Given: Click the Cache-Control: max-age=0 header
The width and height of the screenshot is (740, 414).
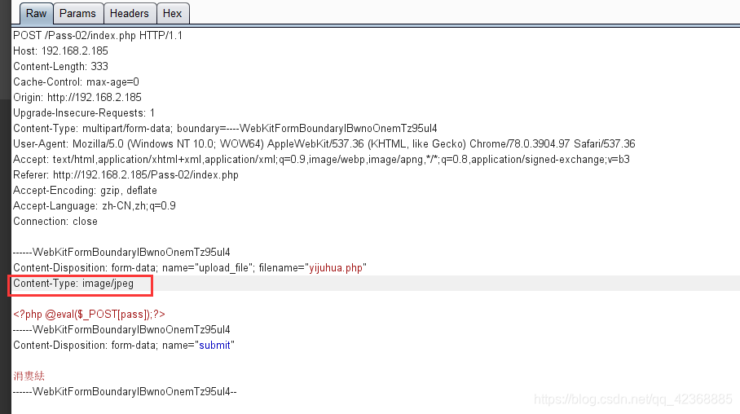Looking at the screenshot, I should 76,82.
